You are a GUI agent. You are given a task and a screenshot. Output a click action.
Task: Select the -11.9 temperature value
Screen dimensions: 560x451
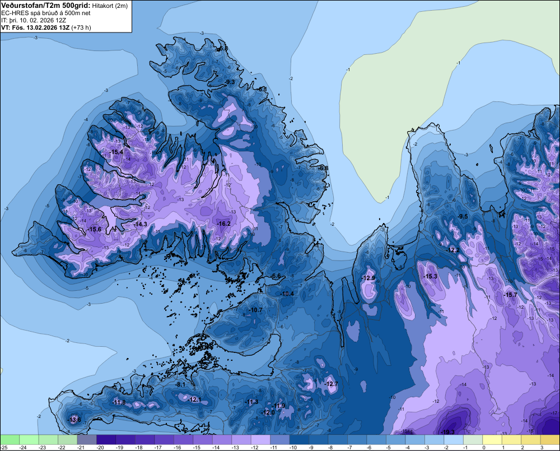pyautogui.click(x=278, y=406)
